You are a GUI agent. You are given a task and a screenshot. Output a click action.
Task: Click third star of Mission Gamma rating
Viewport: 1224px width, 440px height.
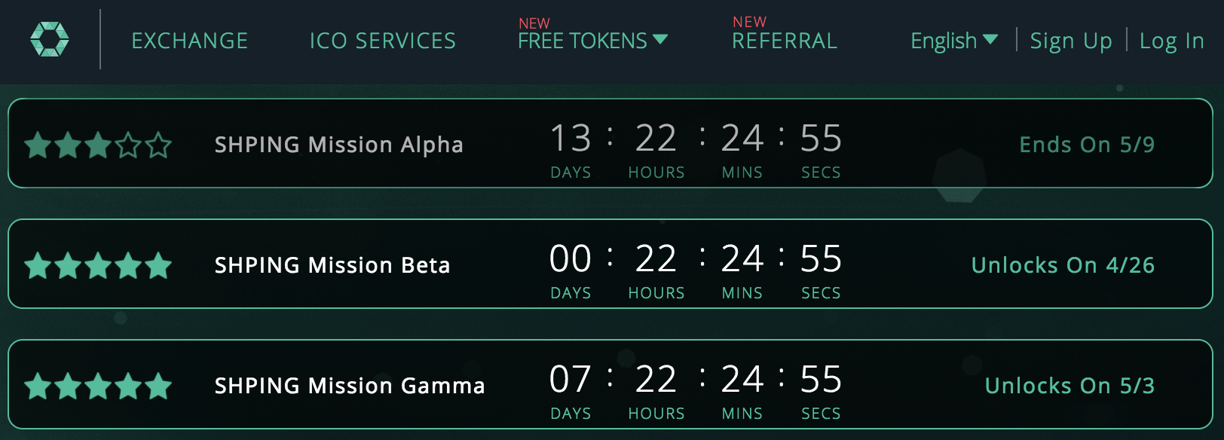(98, 386)
